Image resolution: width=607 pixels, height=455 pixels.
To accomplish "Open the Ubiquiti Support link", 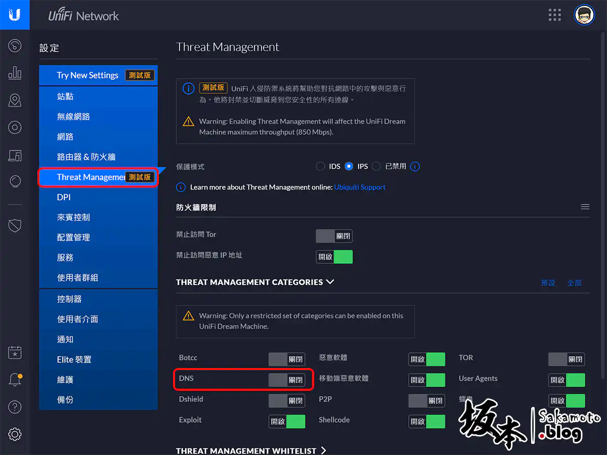I will coord(360,187).
